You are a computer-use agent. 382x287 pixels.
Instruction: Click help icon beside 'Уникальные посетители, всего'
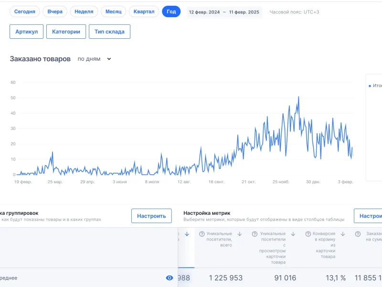click(202, 234)
